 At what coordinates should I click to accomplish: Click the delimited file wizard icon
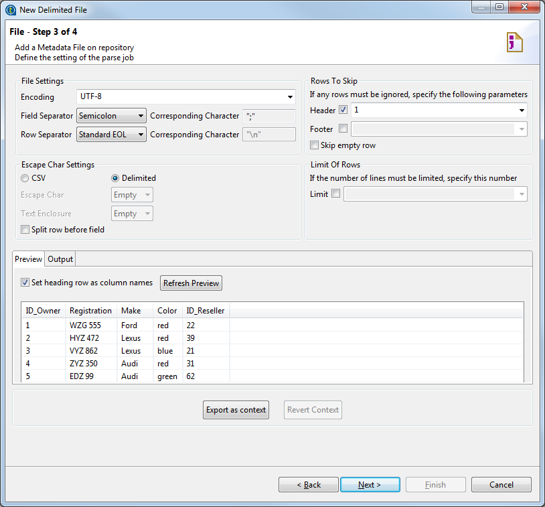point(514,42)
